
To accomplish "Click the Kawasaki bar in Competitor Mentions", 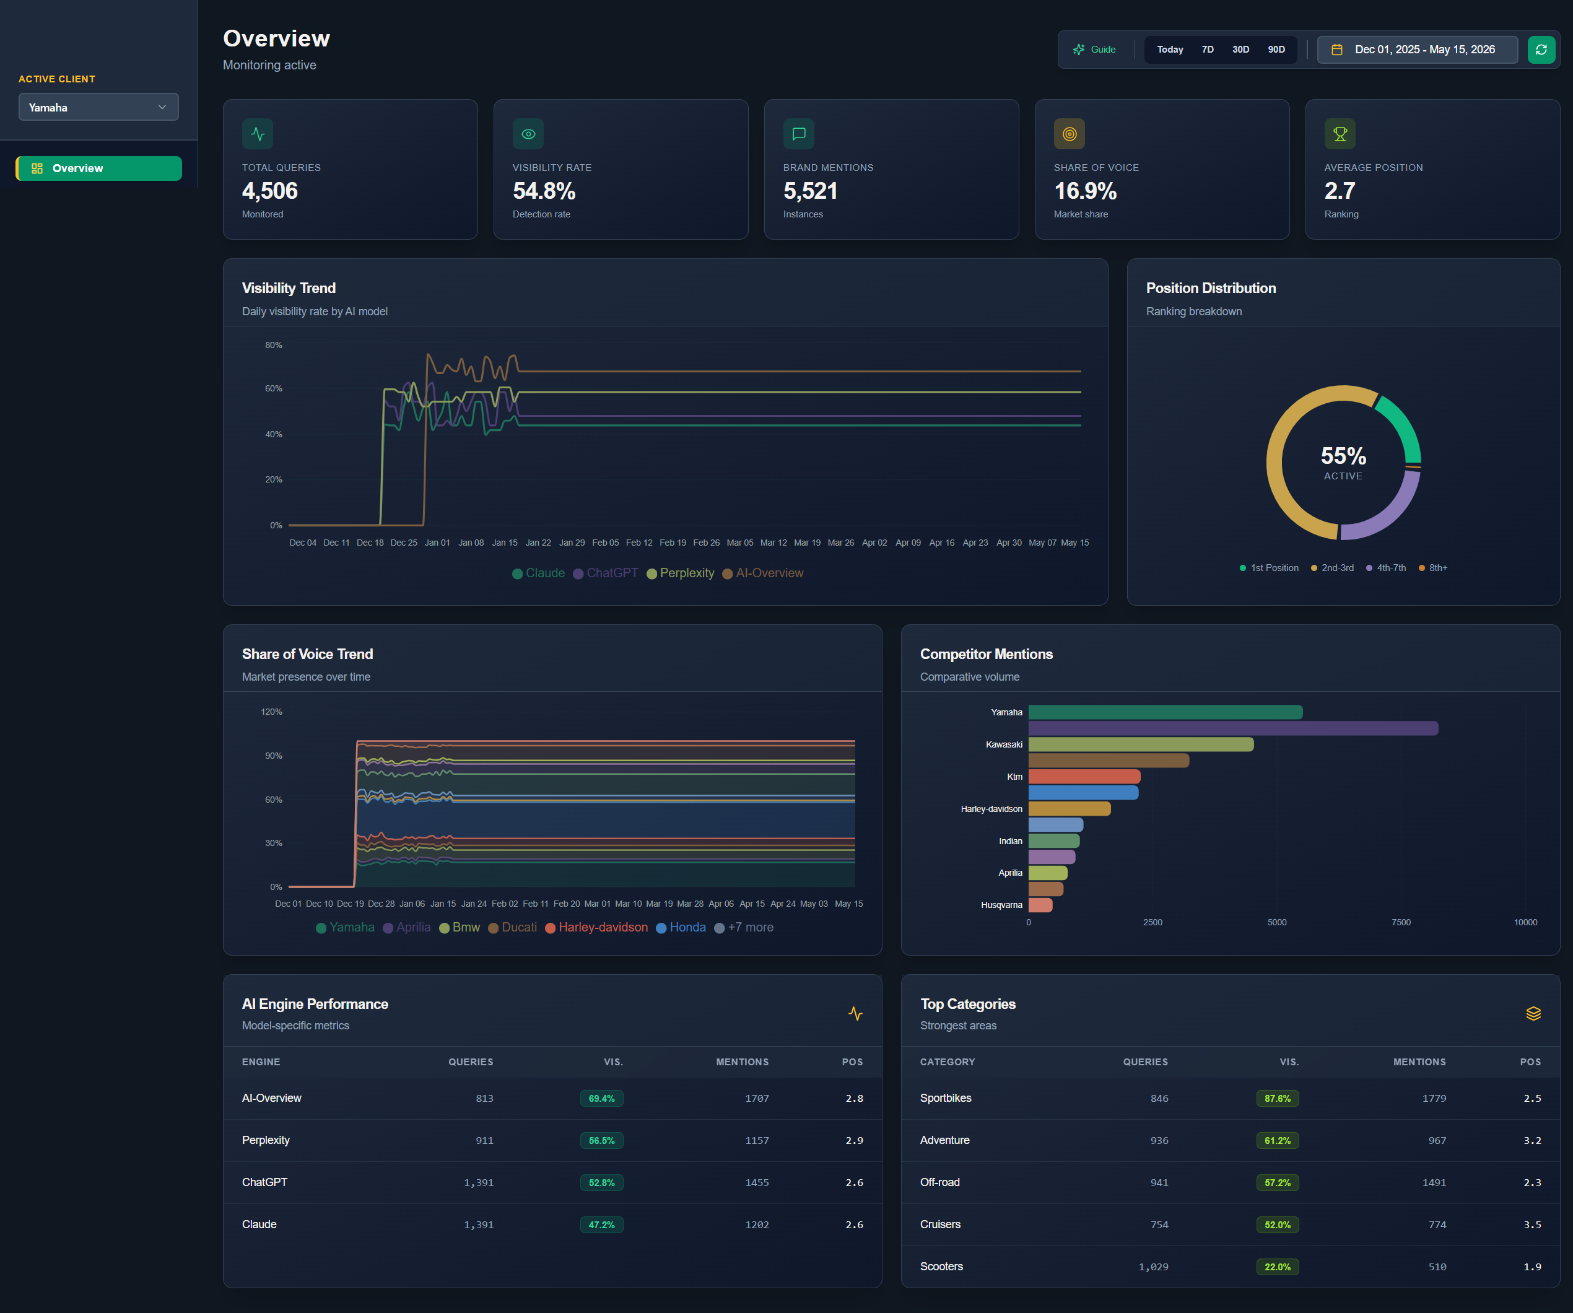I will tap(1141, 744).
